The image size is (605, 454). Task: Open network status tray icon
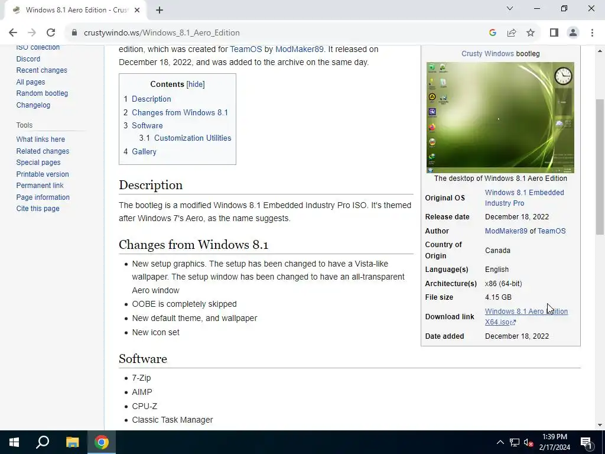515,442
